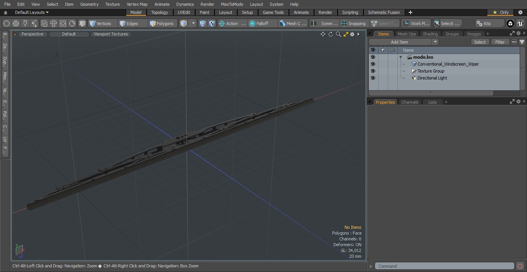Switch to the Channels tab
Screen dimensions: 527x272
coord(410,102)
